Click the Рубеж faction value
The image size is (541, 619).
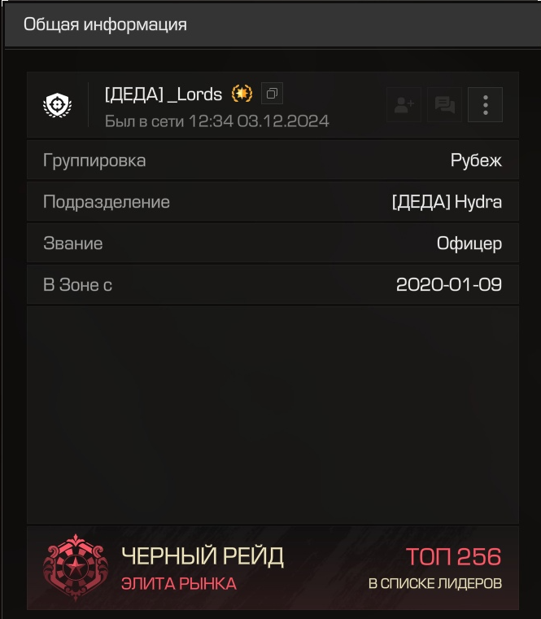[477, 160]
